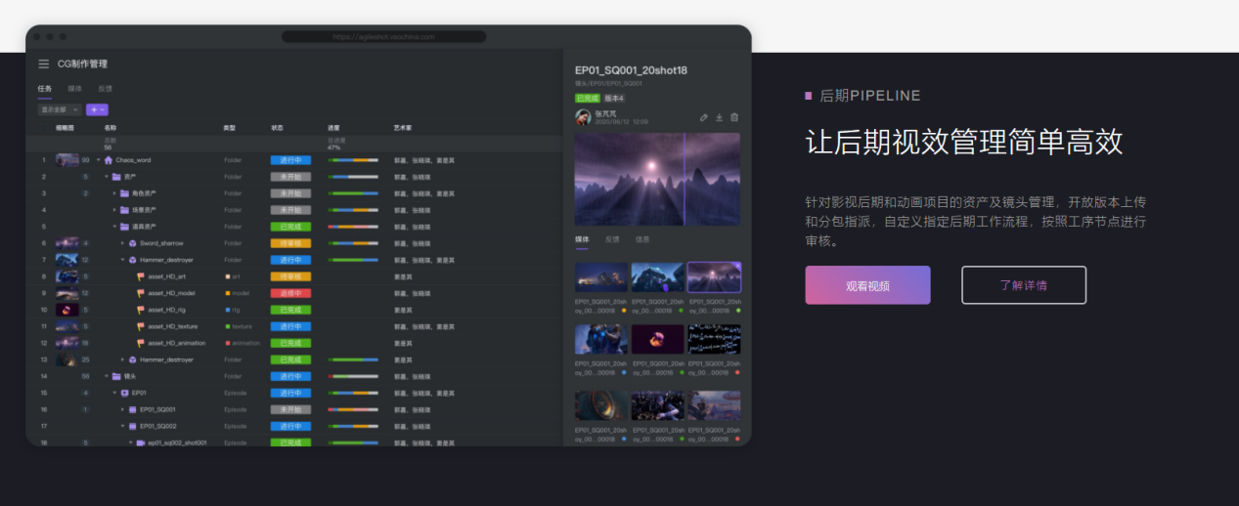Click the flag icon beside asset_HD_animation
Screen dimensions: 1239x506
141,343
